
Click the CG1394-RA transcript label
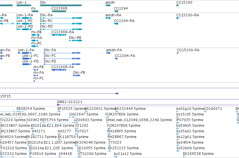tap(124, 21)
